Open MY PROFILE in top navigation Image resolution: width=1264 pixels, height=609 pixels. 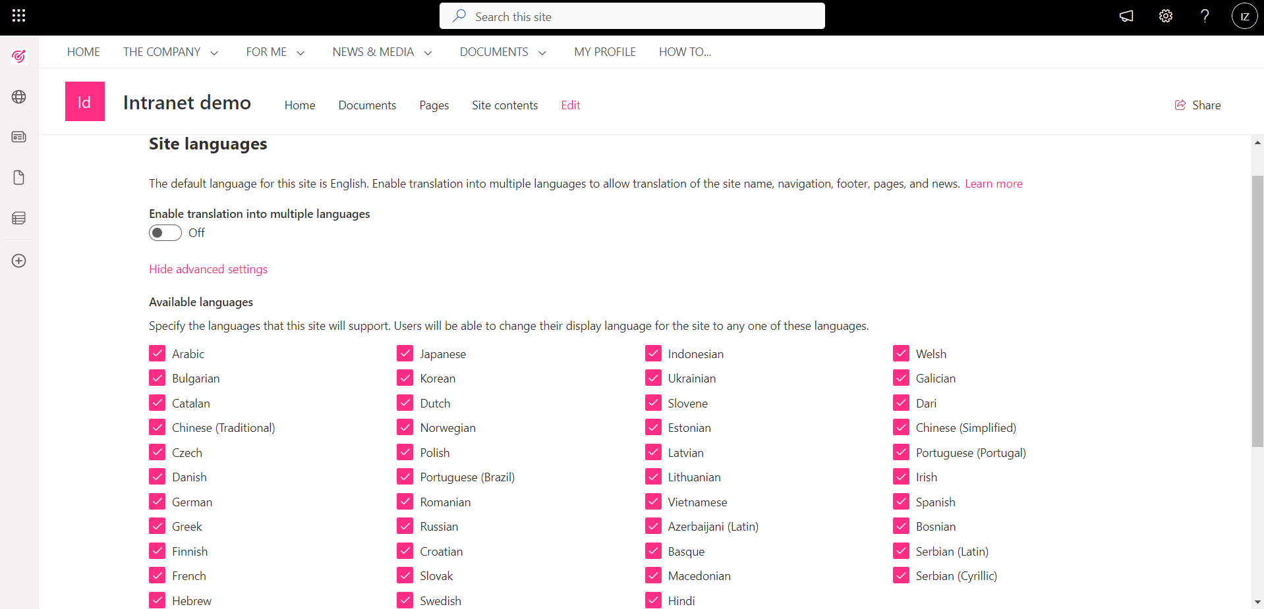pyautogui.click(x=604, y=52)
